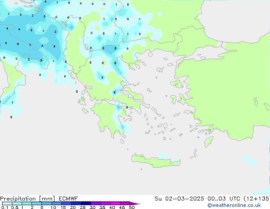The image size is (270, 209).
Task: Click the 45–50 mm legend color box
Action: click(x=125, y=203)
